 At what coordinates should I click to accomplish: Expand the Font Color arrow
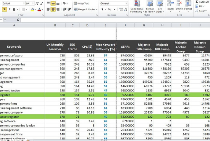pyautogui.click(x=43, y=10)
